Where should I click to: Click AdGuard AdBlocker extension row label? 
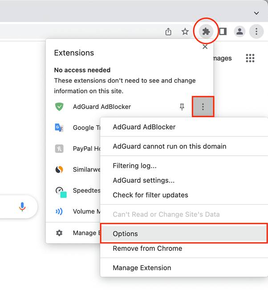click(102, 107)
